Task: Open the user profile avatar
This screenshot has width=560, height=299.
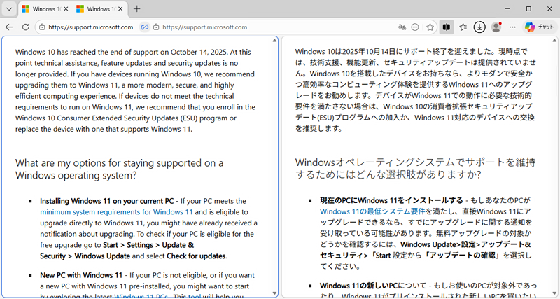Action: point(496,27)
